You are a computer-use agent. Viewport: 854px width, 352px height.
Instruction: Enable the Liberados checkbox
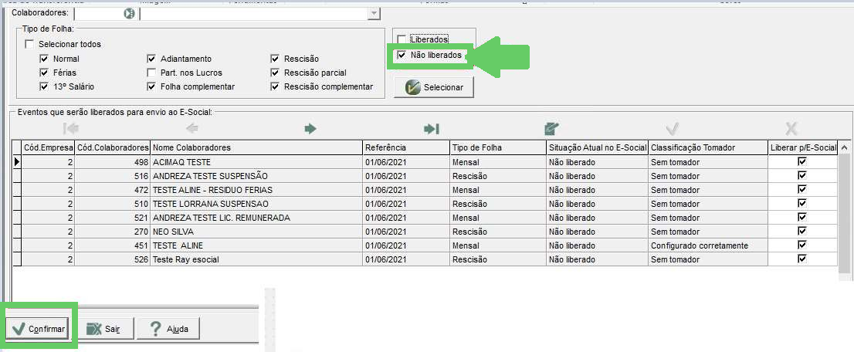(x=402, y=39)
